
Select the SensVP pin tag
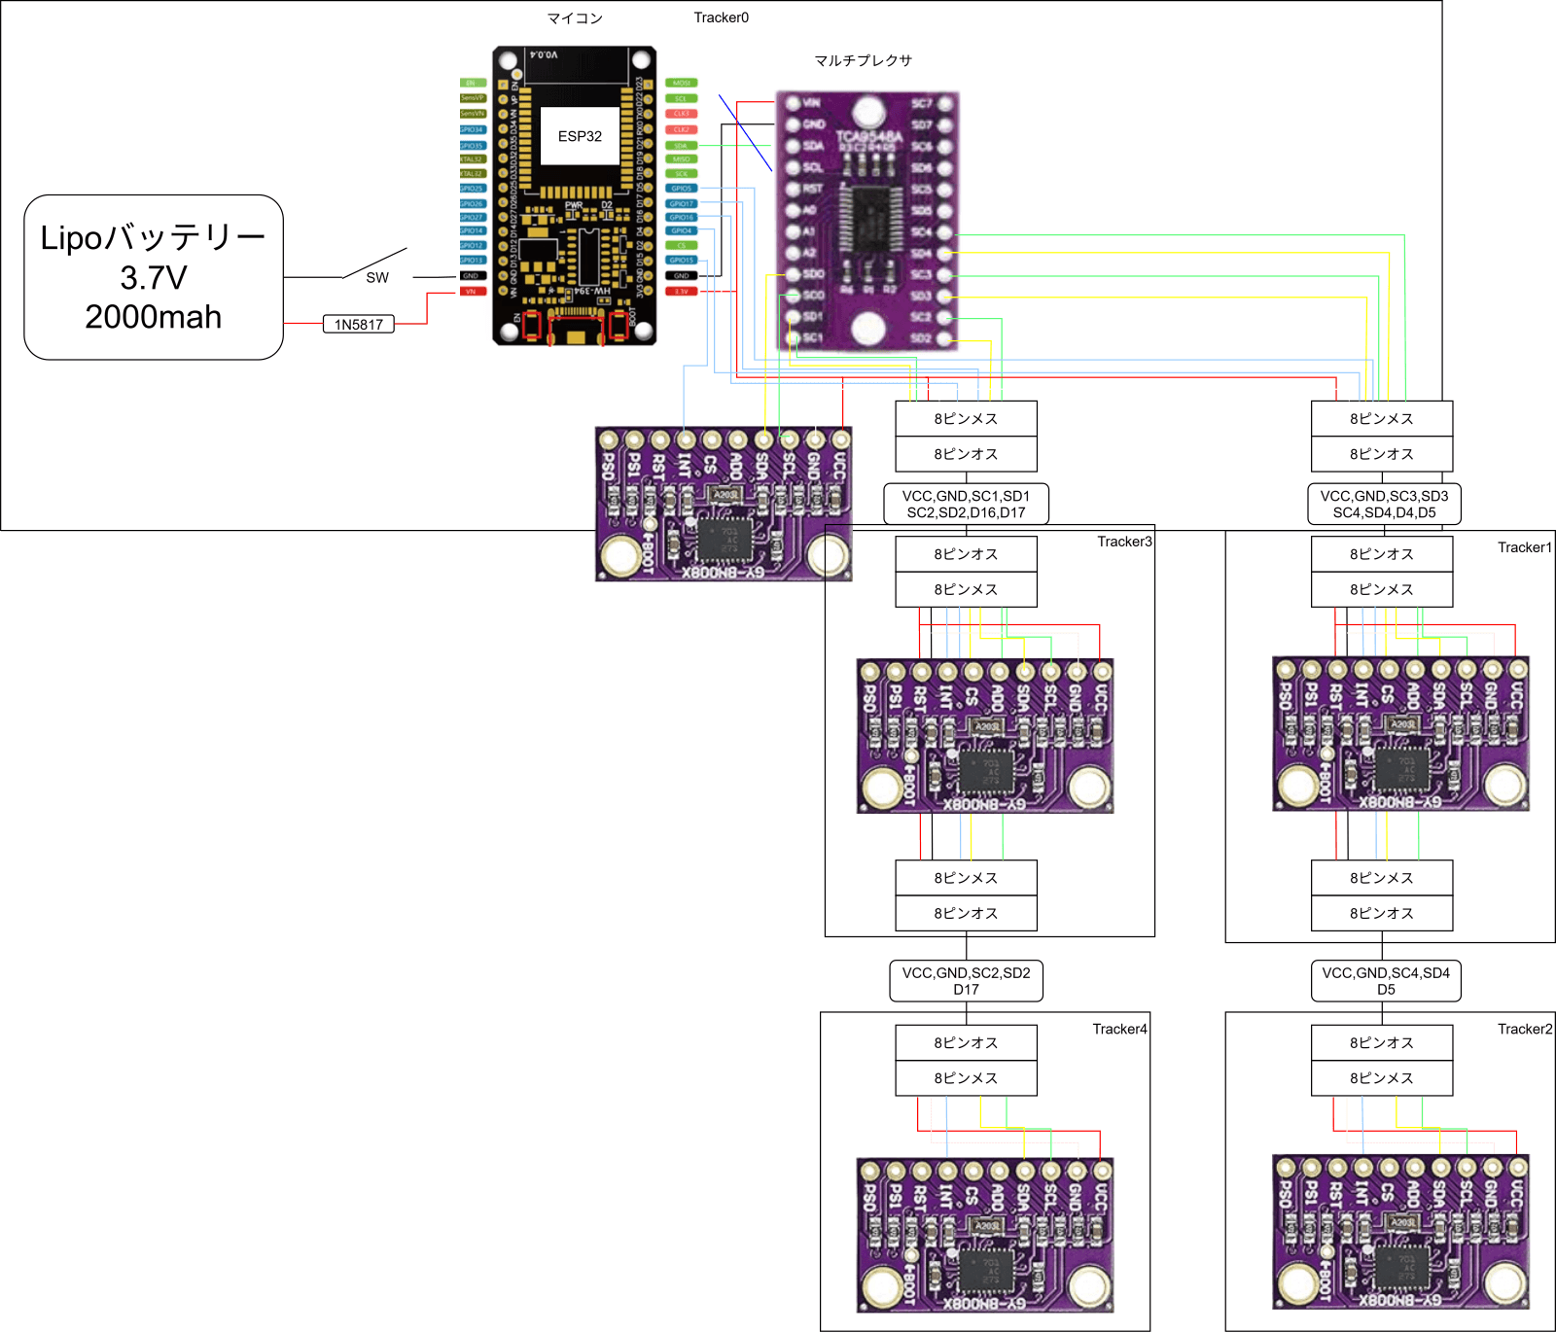(472, 98)
